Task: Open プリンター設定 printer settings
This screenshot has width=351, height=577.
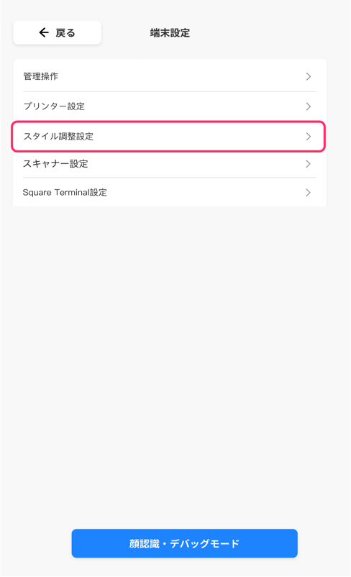Action: pyautogui.click(x=170, y=106)
